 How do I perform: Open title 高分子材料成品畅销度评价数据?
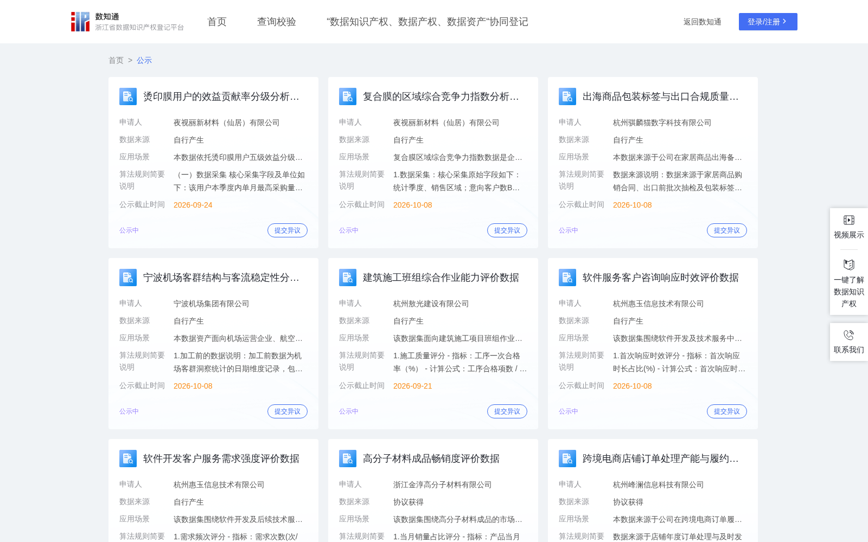[431, 459]
